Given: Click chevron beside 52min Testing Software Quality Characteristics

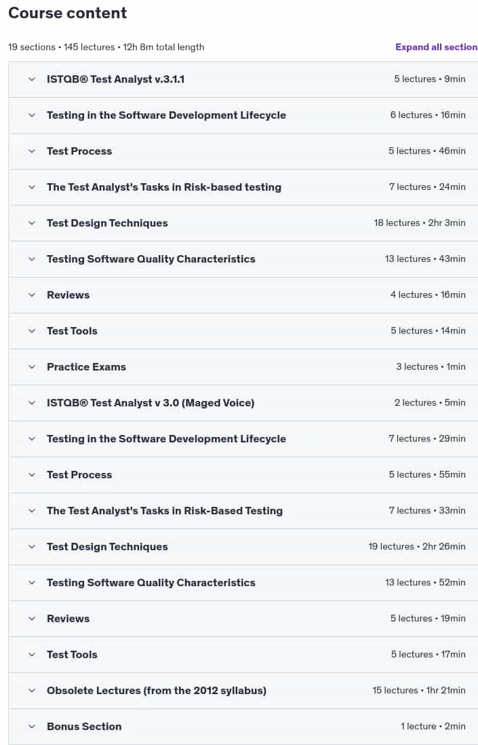Looking at the screenshot, I should coord(32,583).
